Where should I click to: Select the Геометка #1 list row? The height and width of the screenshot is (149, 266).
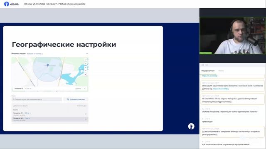(50, 114)
